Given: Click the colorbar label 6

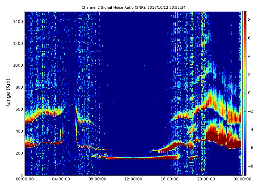Looking at the screenshot, I should coord(249,38).
